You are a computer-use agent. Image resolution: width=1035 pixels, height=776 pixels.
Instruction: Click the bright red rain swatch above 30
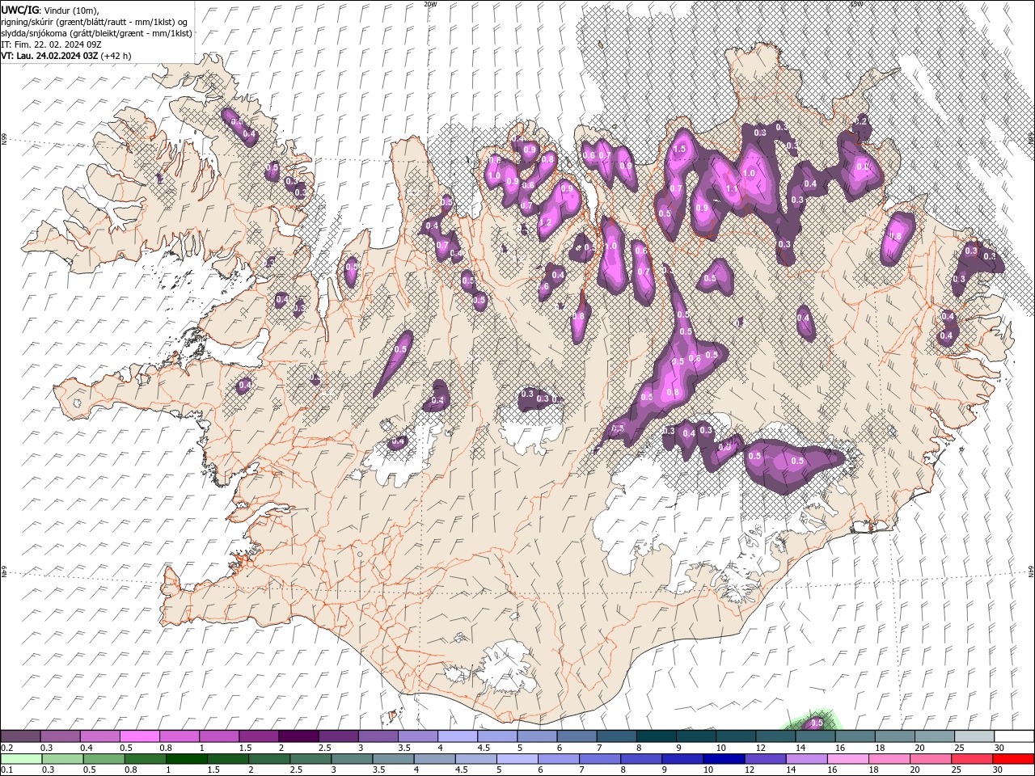1013,759
